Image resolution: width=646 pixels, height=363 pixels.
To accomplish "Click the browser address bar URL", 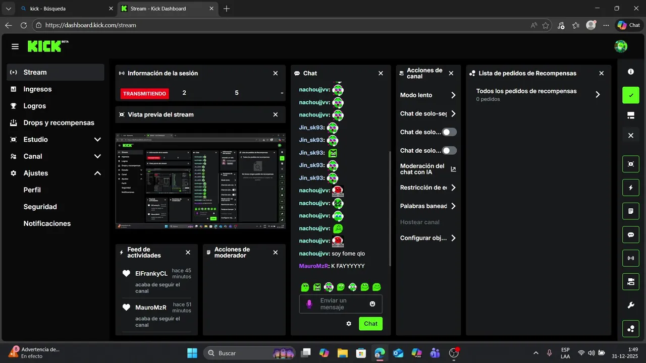I will coord(91,25).
